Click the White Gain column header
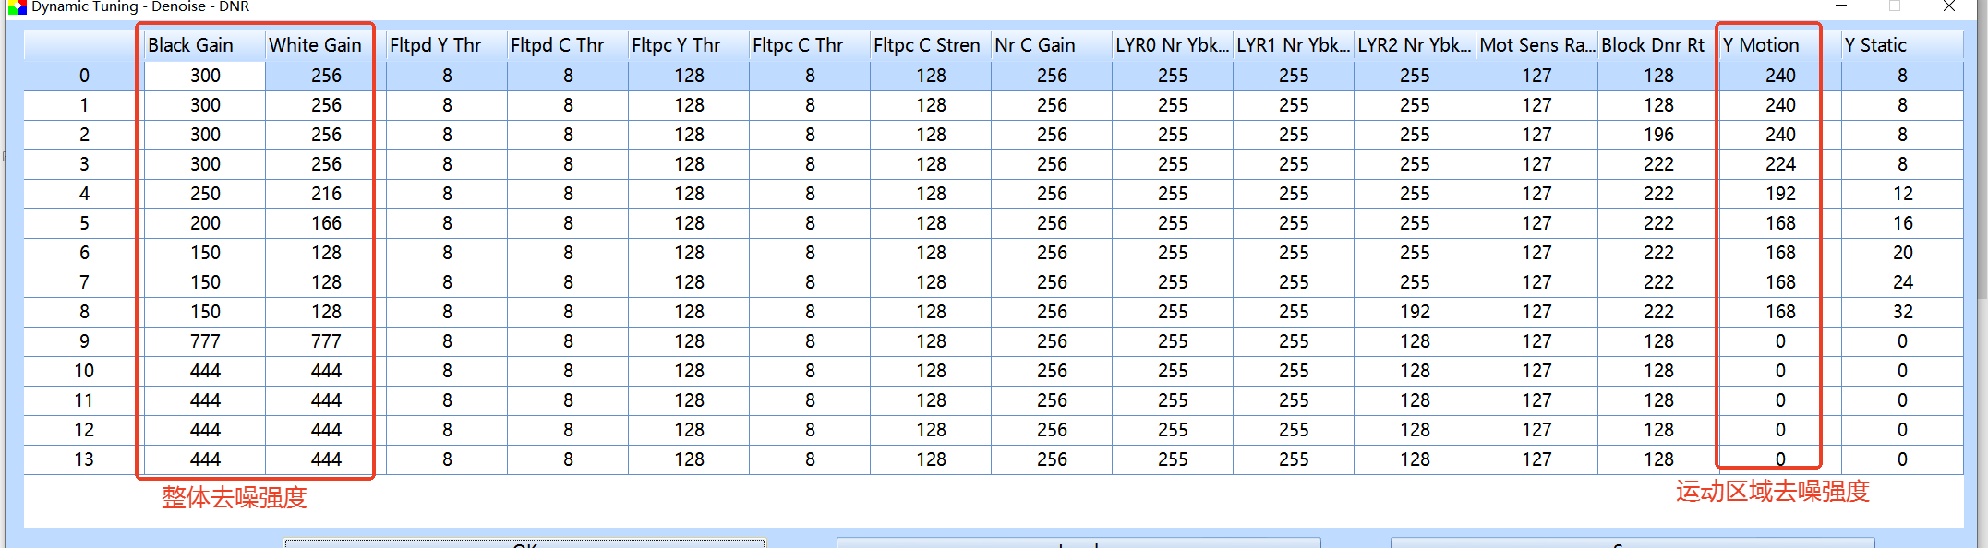This screenshot has height=548, width=1988. [x=315, y=45]
